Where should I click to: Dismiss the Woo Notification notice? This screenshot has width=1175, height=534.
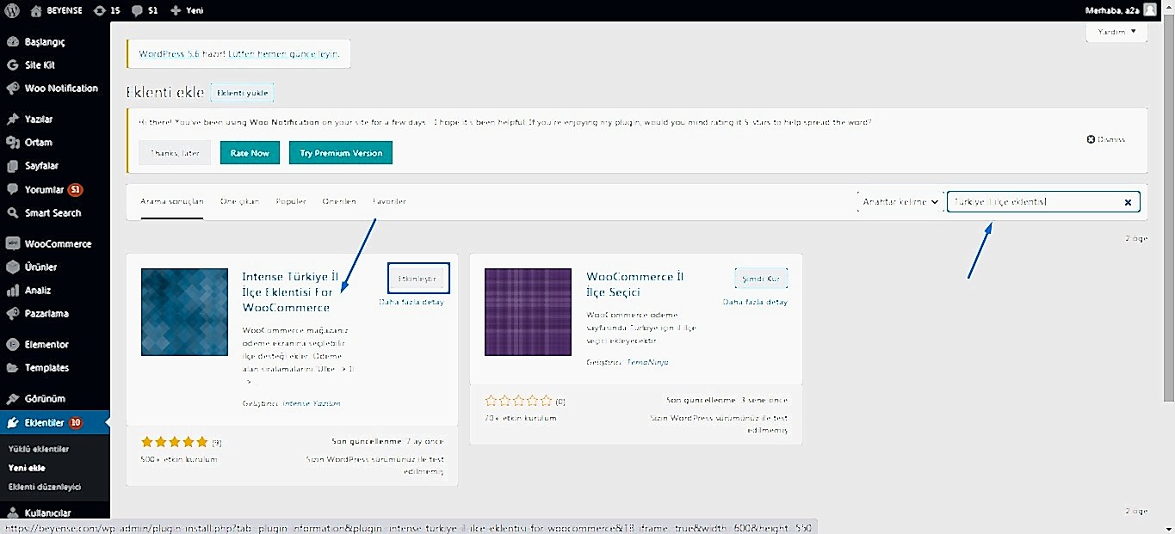point(1105,139)
